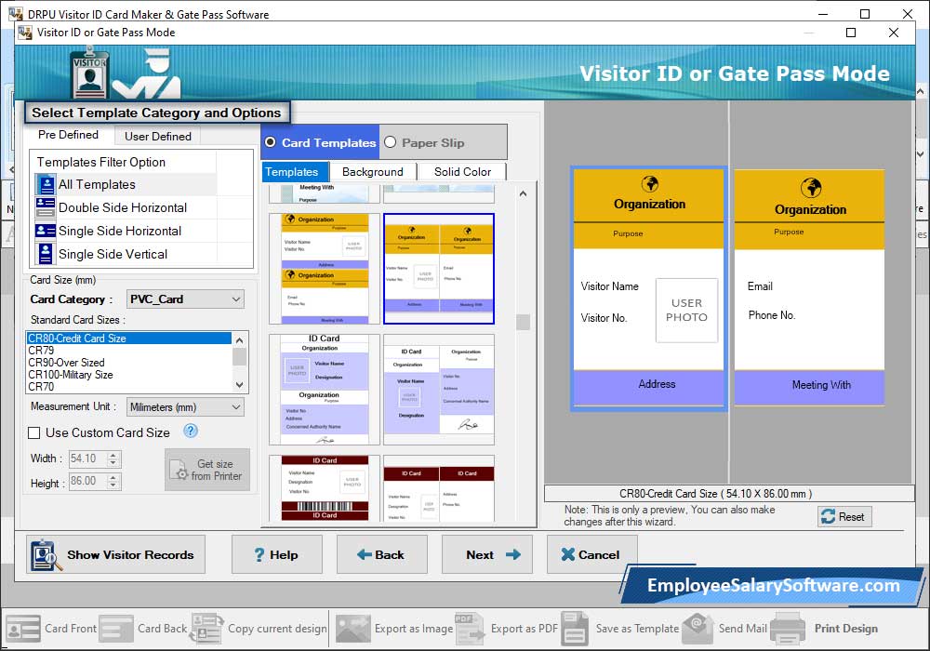Click the Width input field
The height and width of the screenshot is (651, 930).
pos(87,458)
